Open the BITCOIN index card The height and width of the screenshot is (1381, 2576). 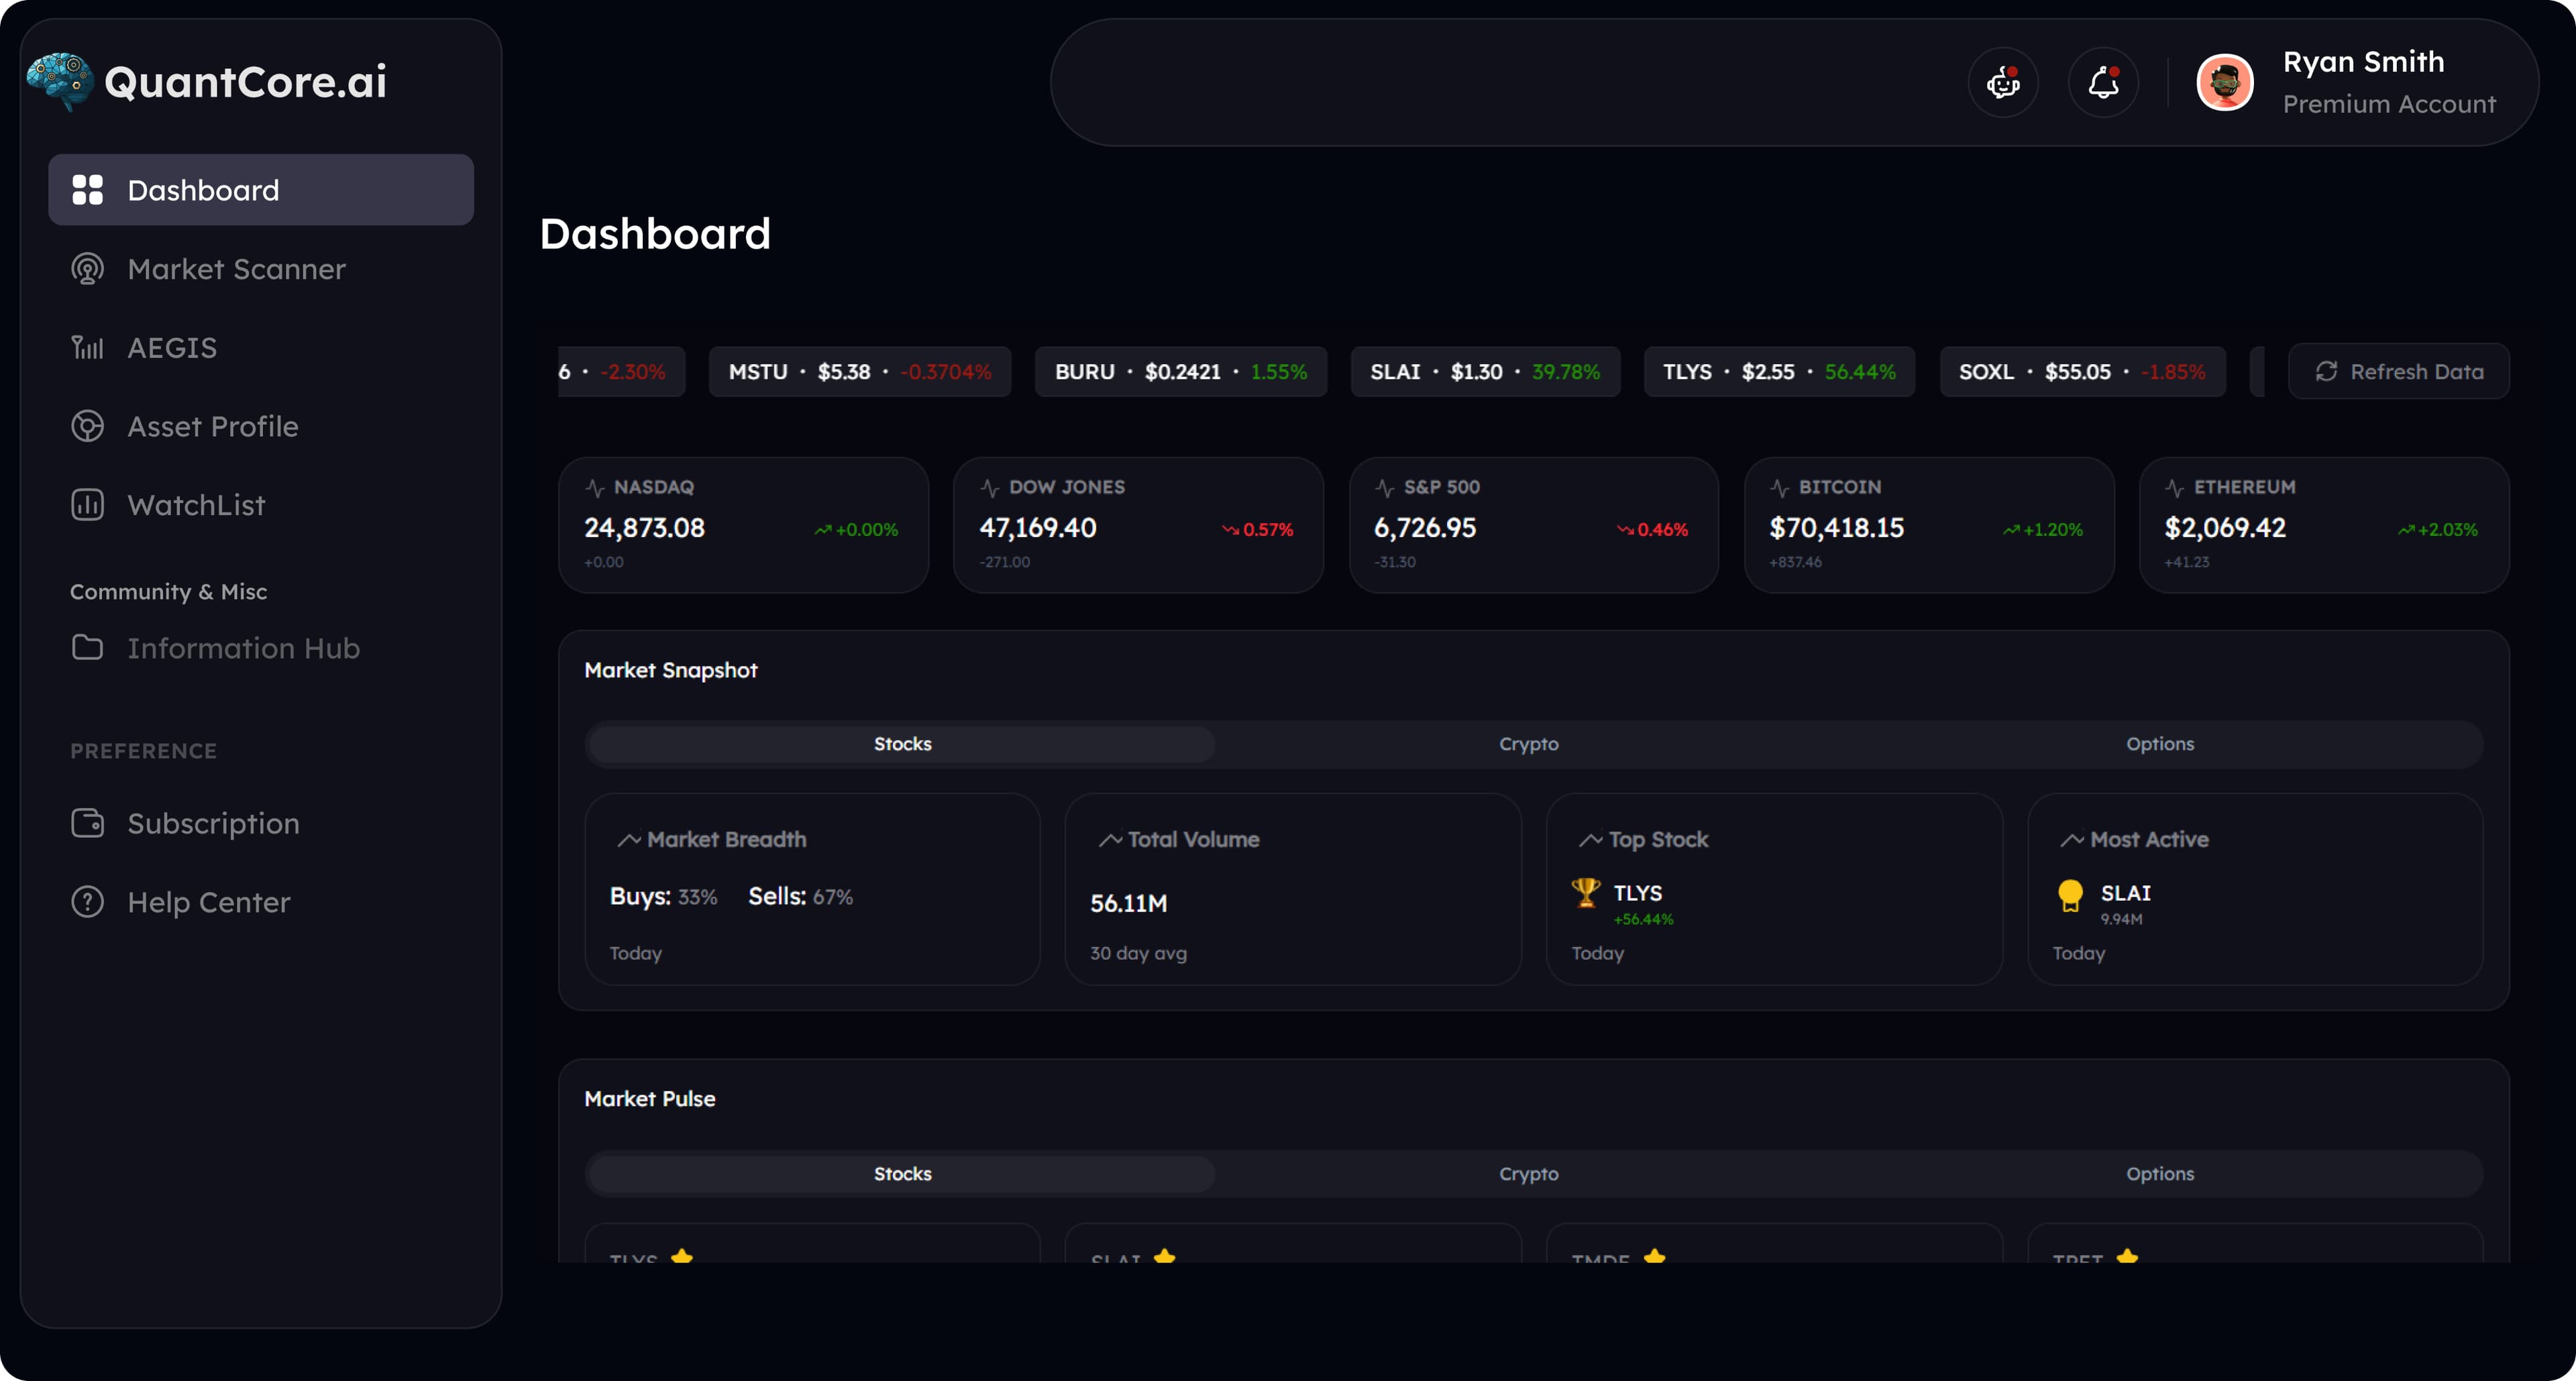[x=1928, y=525]
